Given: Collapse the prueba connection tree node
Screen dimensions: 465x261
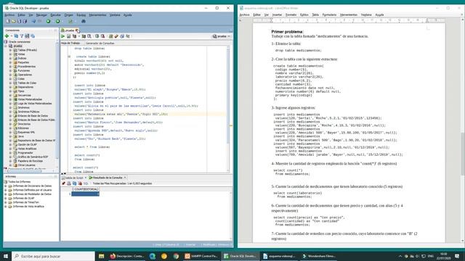Looking at the screenshot, I should click(6, 46).
